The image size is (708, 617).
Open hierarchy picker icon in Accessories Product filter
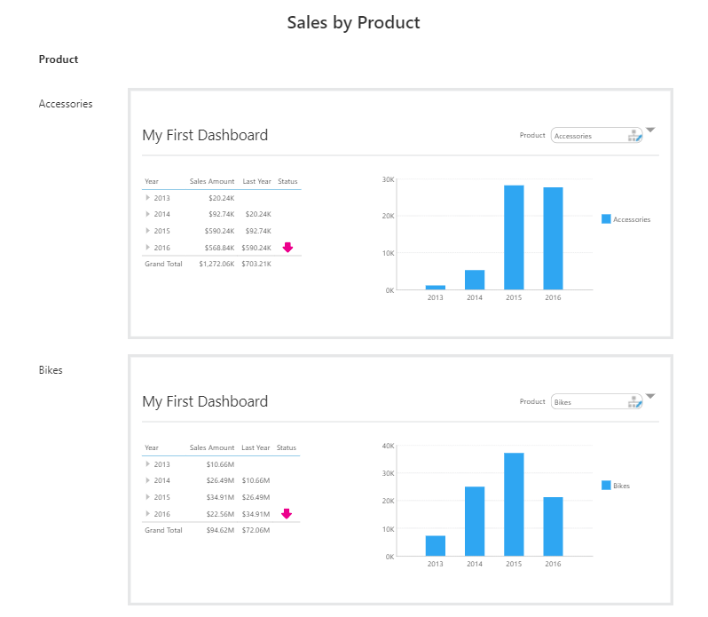634,136
